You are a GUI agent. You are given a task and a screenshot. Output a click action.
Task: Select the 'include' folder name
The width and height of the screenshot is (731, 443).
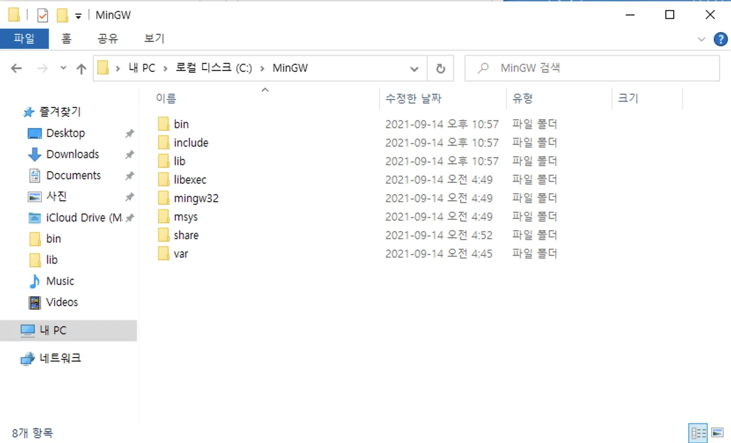tap(191, 143)
